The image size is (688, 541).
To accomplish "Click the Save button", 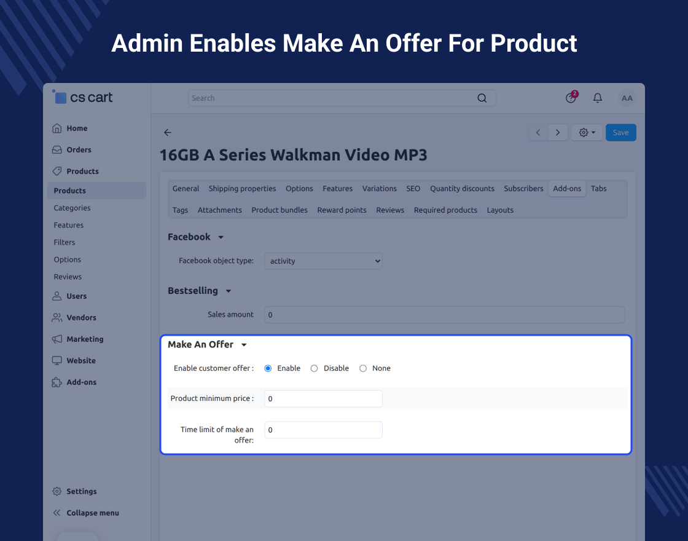I will click(x=621, y=132).
